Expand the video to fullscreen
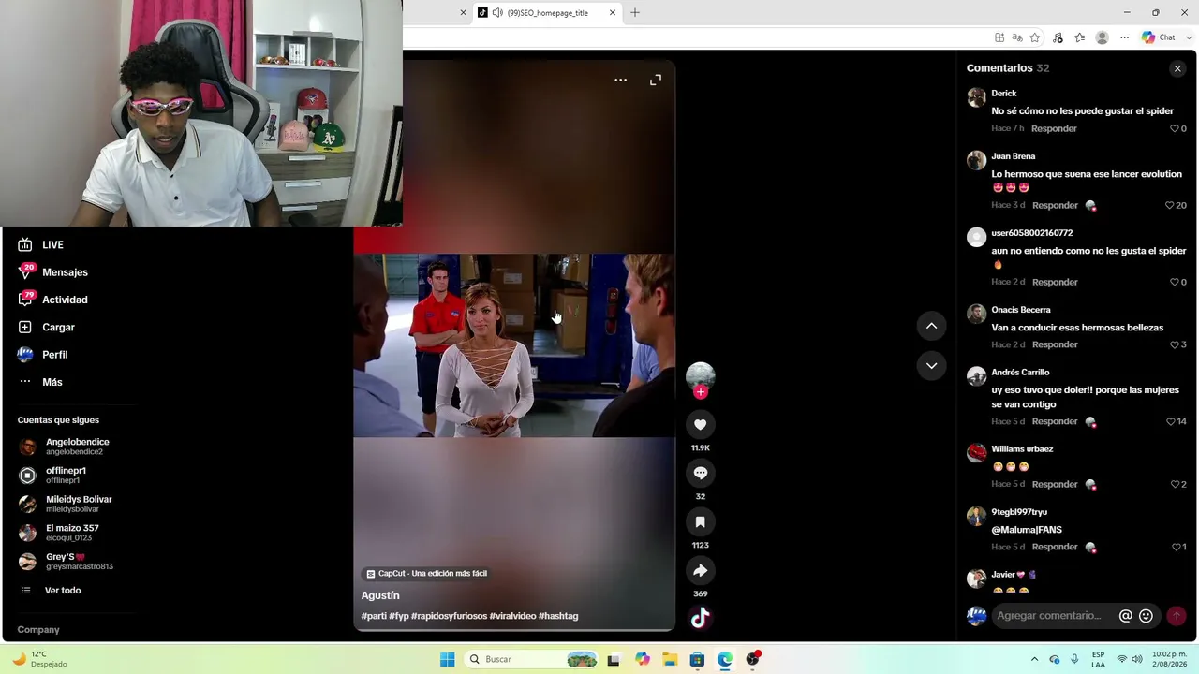The width and height of the screenshot is (1199, 674). coord(656,81)
